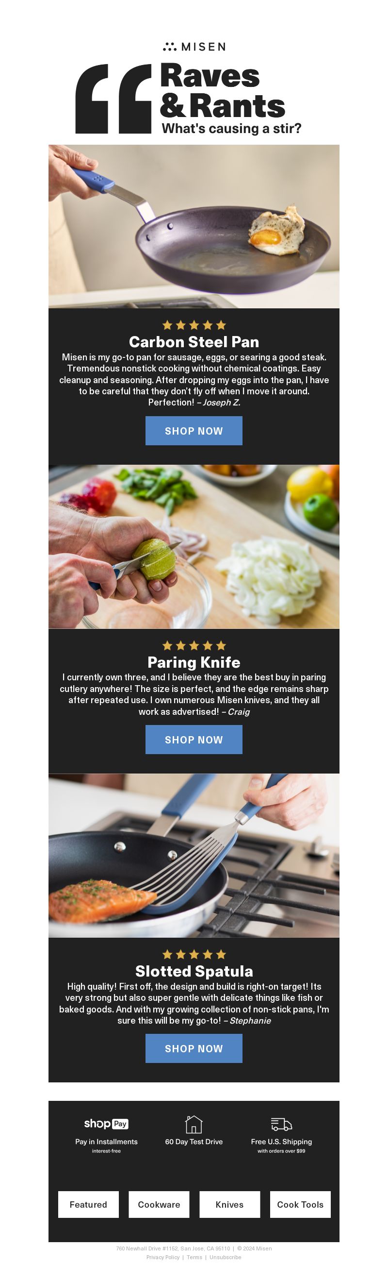Open the Featured category
388x1281 pixels.
pyautogui.click(x=88, y=1204)
